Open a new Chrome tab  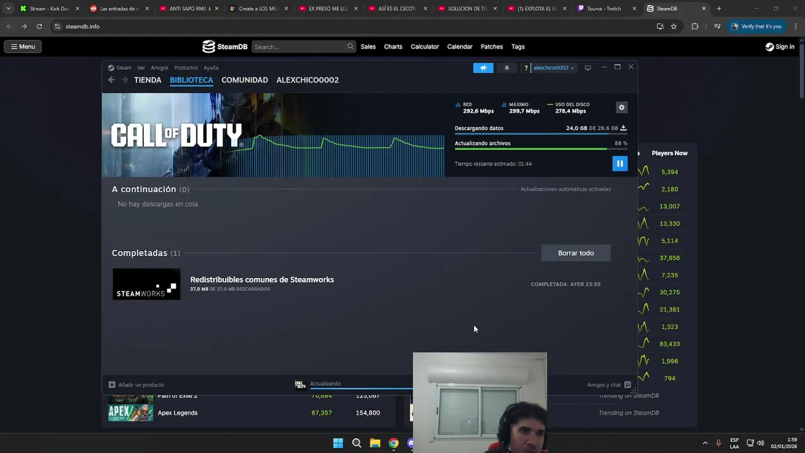tap(719, 9)
